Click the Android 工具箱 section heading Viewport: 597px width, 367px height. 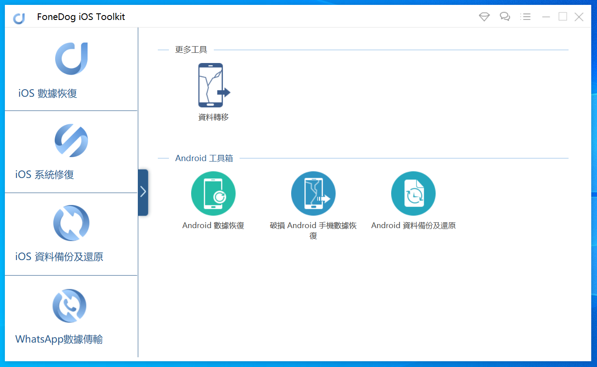pyautogui.click(x=204, y=158)
